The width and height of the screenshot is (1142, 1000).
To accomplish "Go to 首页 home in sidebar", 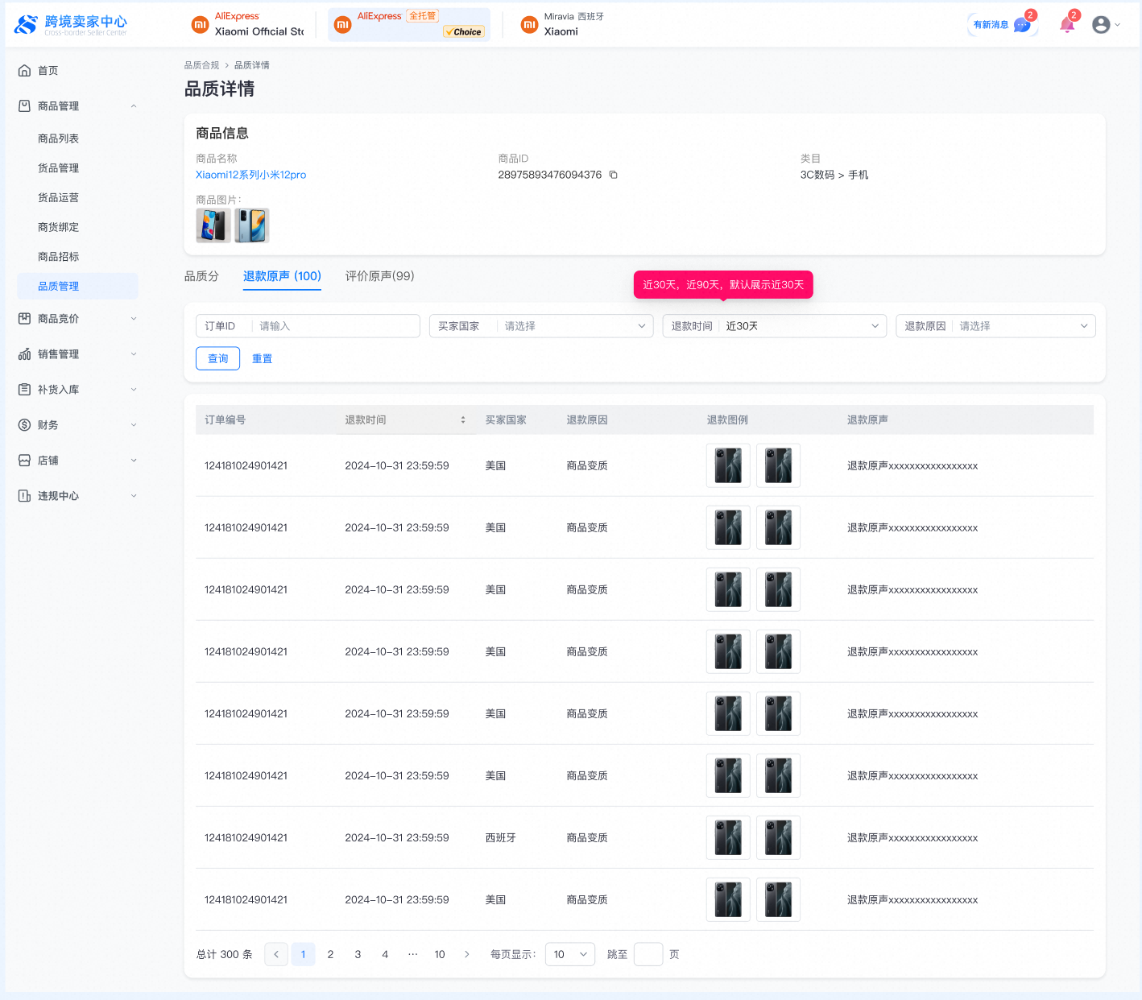I will (x=48, y=71).
